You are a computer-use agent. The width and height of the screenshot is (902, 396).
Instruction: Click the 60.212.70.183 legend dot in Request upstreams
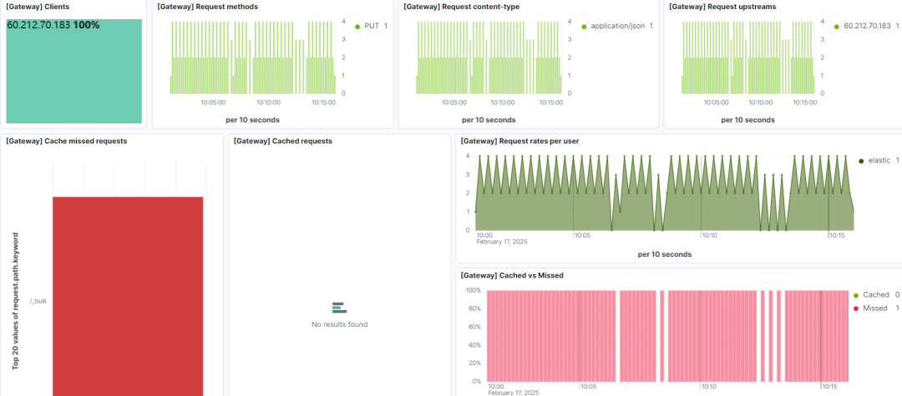tap(836, 27)
